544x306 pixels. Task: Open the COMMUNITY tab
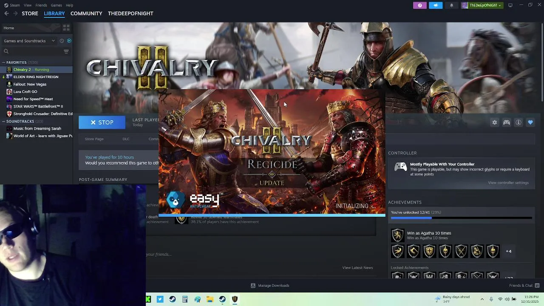pos(86,14)
